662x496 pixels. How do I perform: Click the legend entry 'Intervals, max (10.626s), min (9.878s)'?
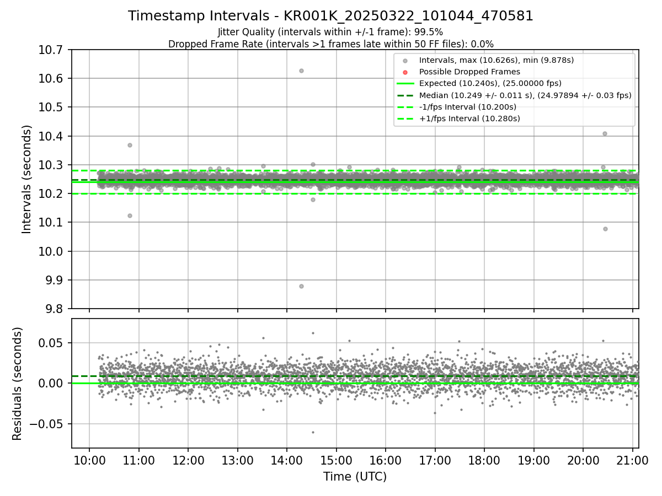click(x=496, y=60)
